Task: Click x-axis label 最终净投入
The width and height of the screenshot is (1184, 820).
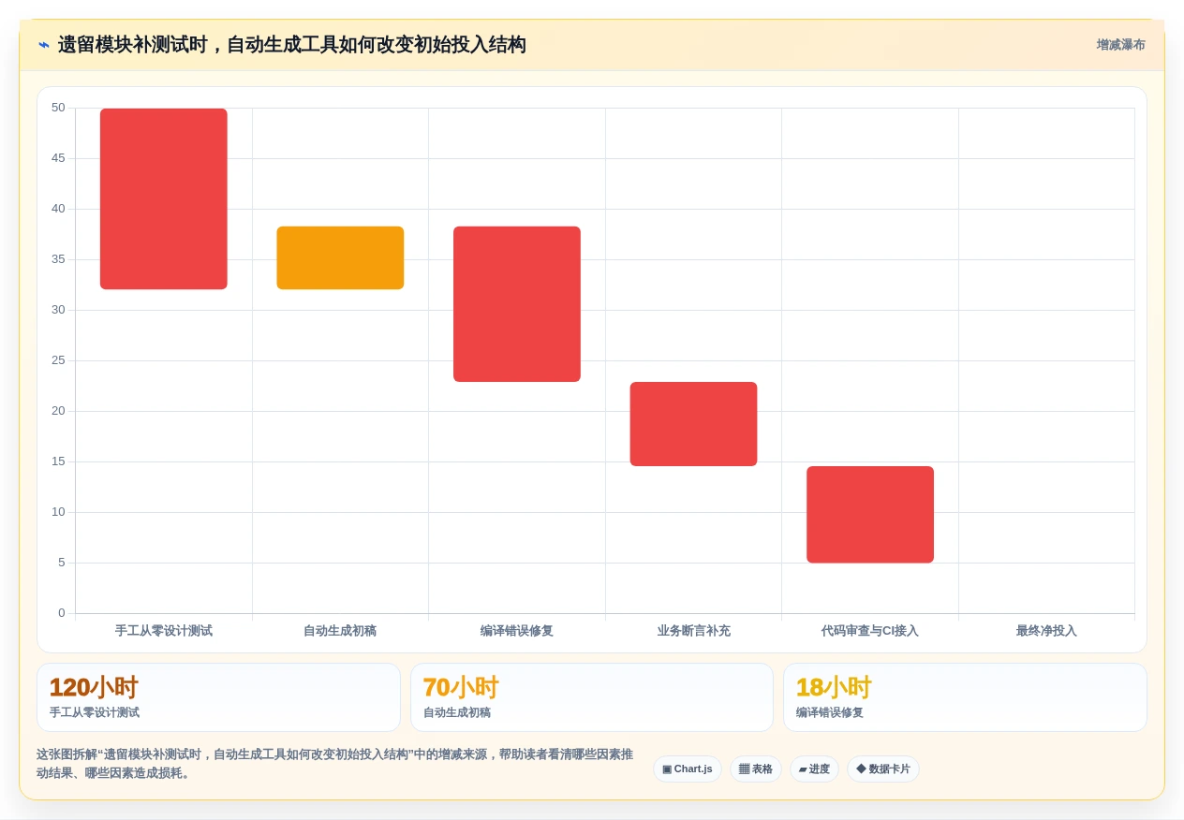Action: [x=1046, y=631]
